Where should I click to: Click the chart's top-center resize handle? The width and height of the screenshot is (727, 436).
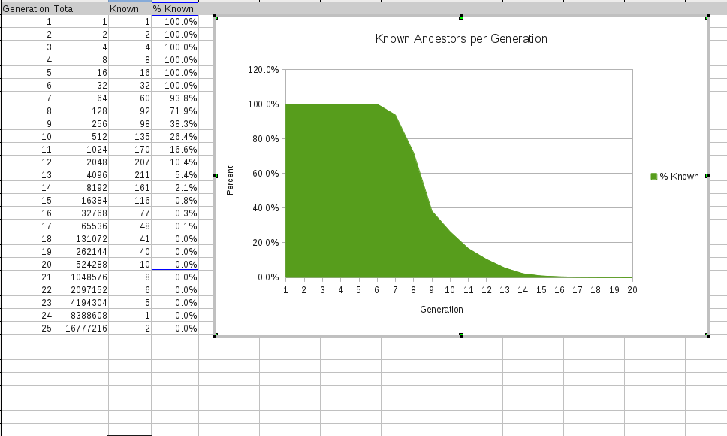[x=461, y=17]
